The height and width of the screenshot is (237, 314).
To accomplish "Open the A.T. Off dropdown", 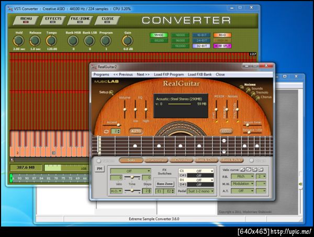I will click(x=243, y=191).
